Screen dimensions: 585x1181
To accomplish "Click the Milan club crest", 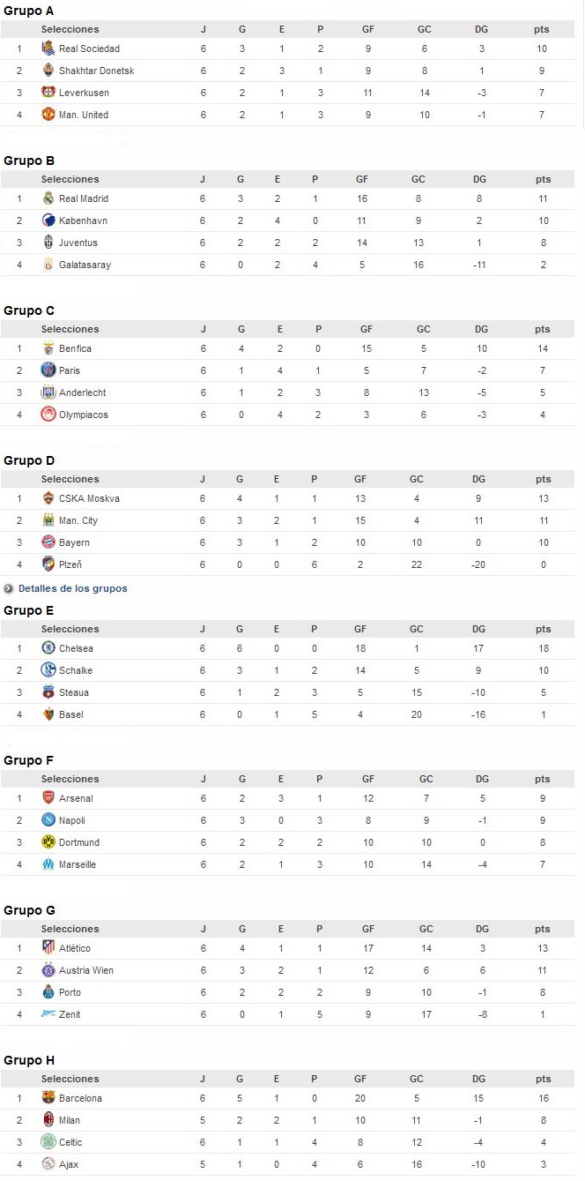I will (48, 1120).
